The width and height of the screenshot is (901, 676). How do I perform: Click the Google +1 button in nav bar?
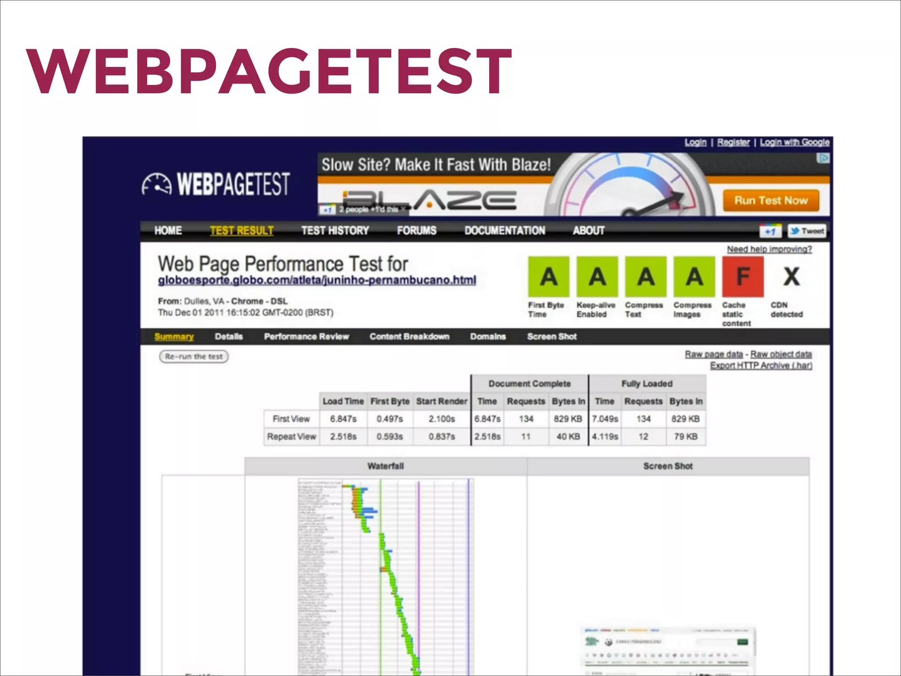[x=770, y=231]
